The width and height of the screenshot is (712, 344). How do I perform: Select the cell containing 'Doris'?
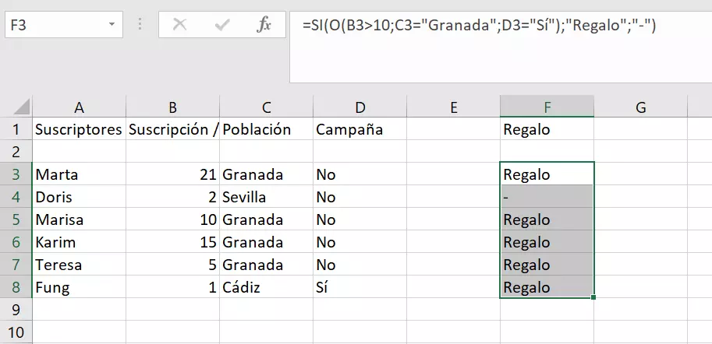pyautogui.click(x=79, y=197)
